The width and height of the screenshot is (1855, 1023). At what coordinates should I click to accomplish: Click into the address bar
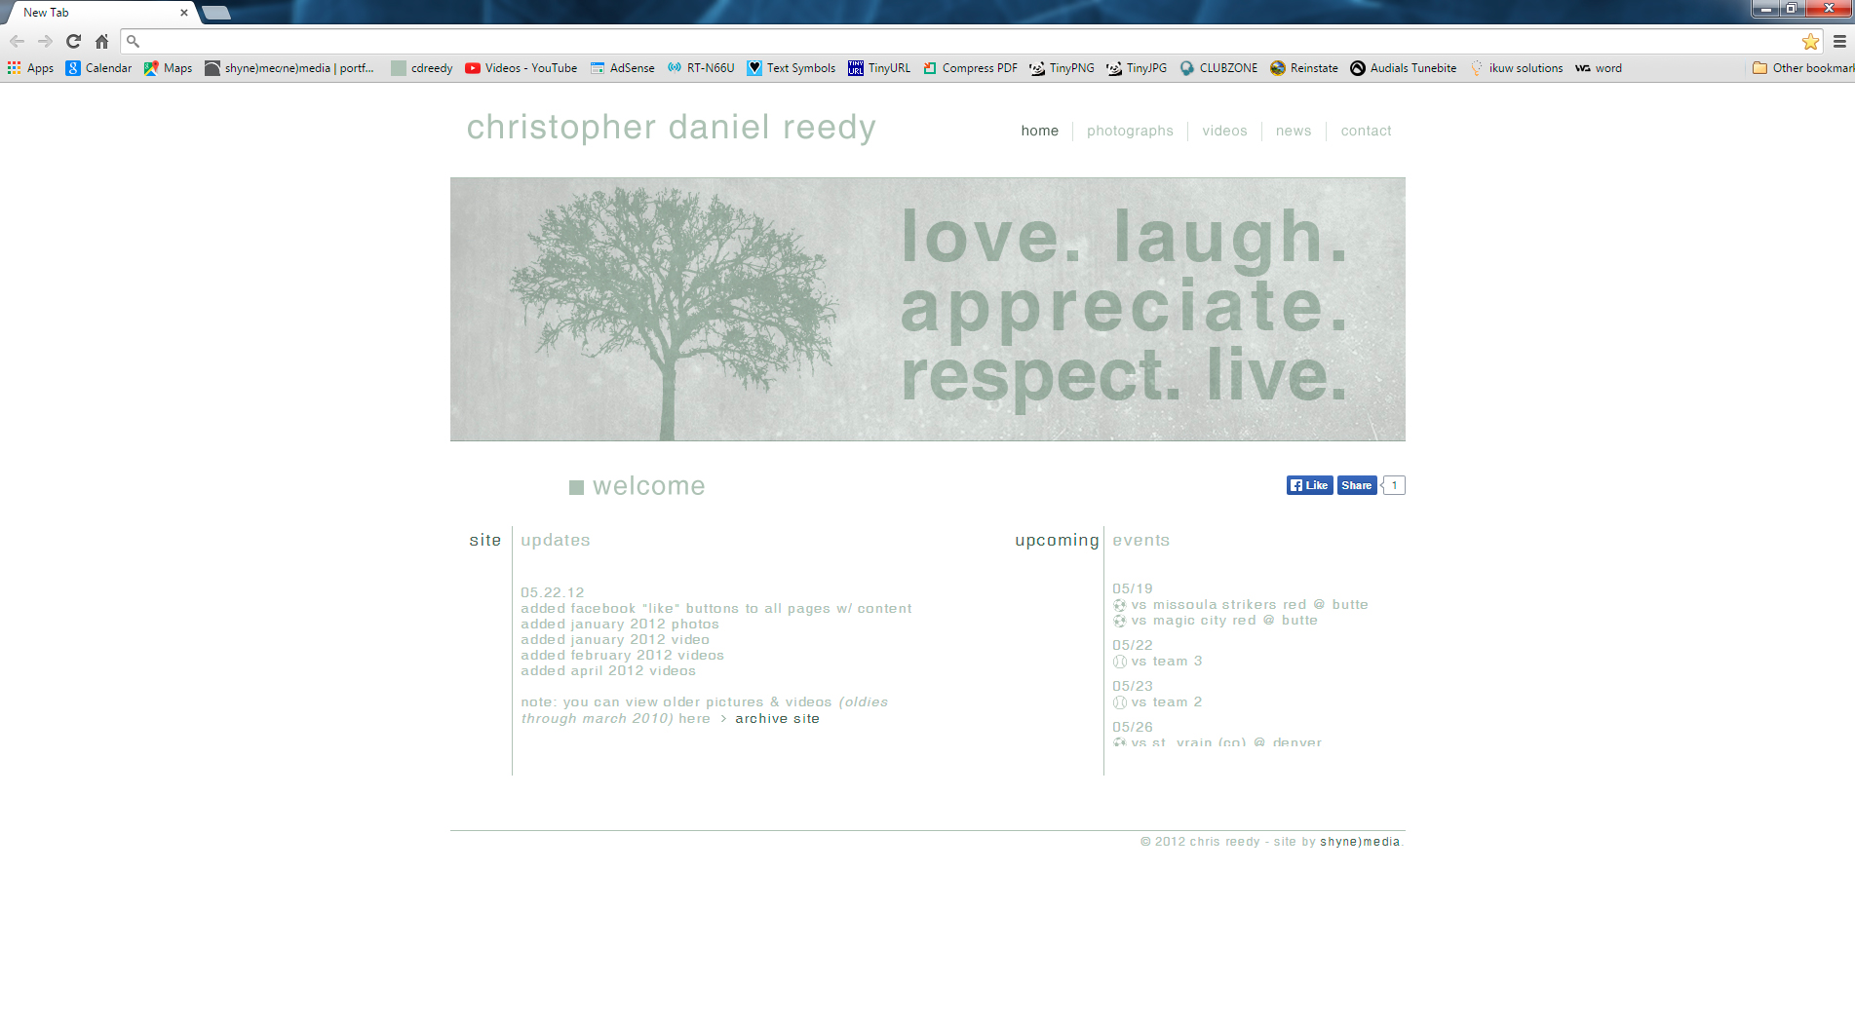(x=965, y=41)
